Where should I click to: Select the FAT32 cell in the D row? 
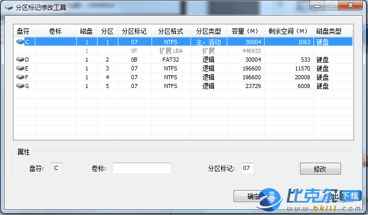pyautogui.click(x=171, y=60)
